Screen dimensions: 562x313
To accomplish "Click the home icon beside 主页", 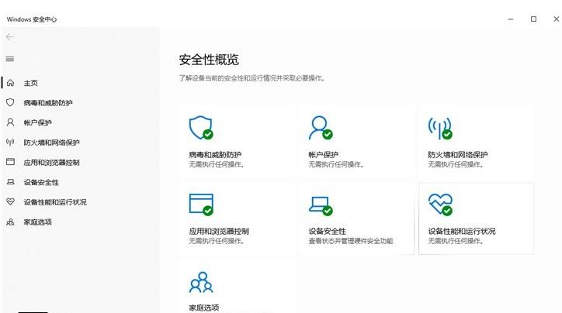I will (10, 83).
